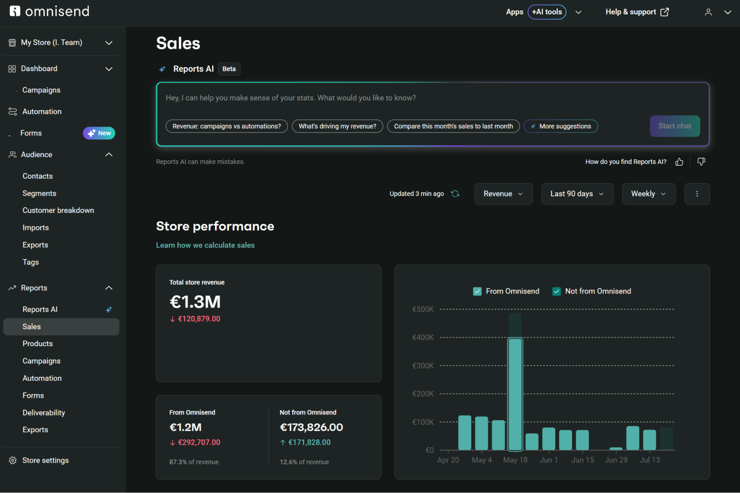Collapse the Reports section chevron
The width and height of the screenshot is (740, 493).
[x=109, y=288]
